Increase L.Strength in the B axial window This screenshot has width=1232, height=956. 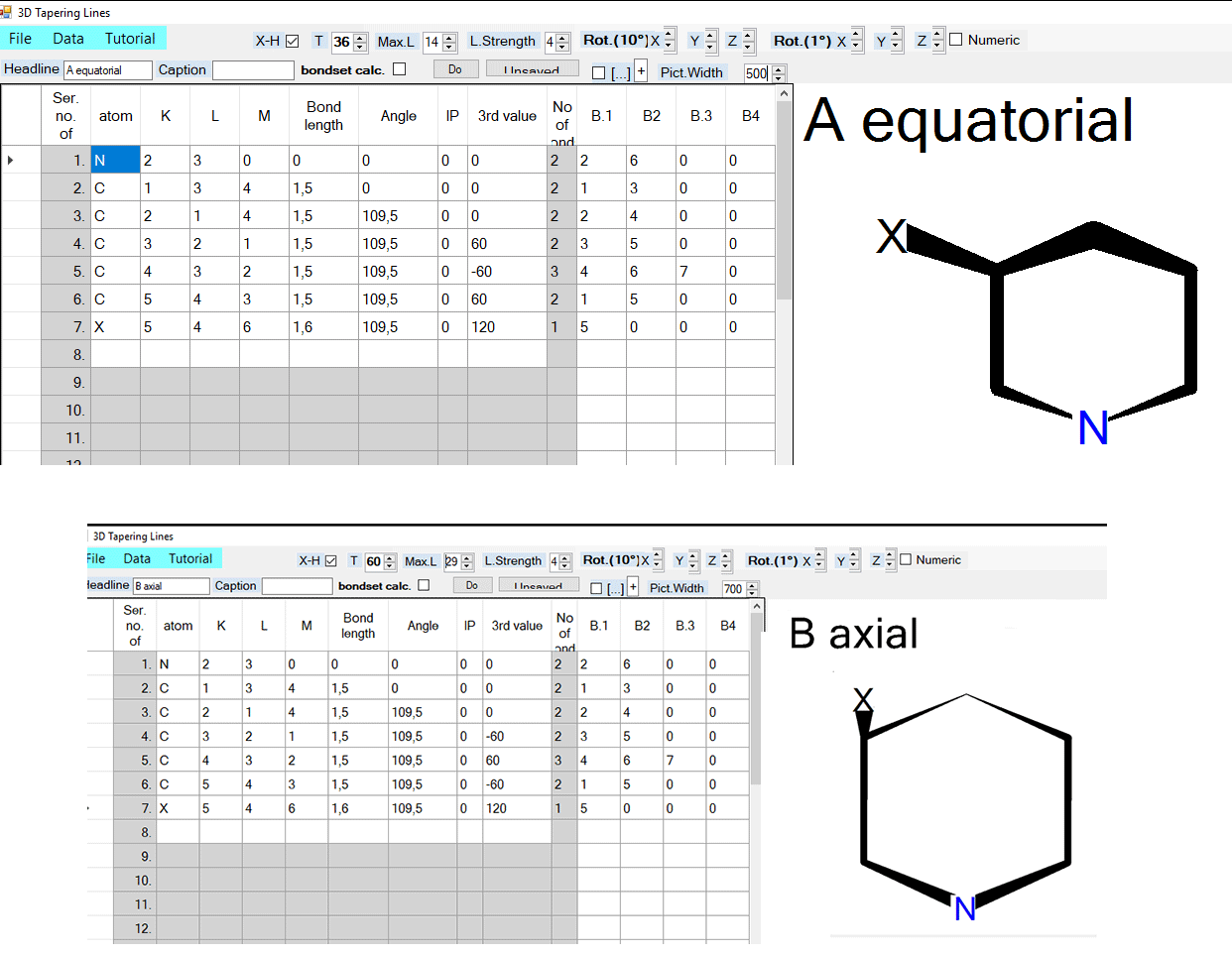tap(565, 556)
